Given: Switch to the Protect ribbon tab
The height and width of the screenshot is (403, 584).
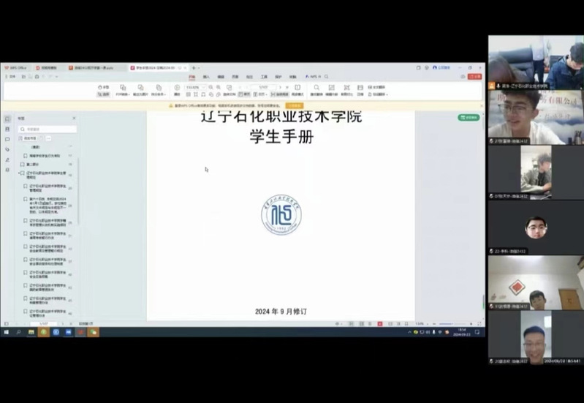Looking at the screenshot, I should (278, 77).
